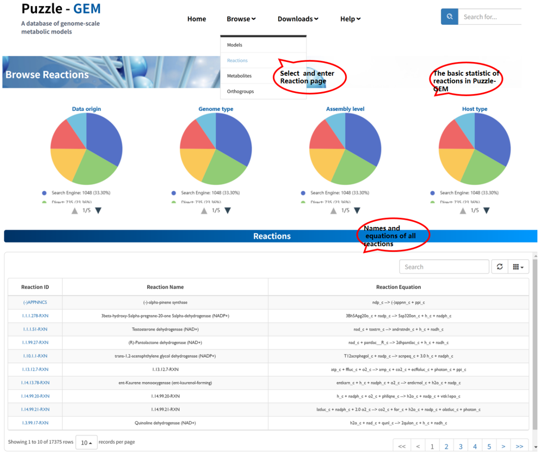543x456 pixels.
Task: Click the reactions table Search field
Action: [444, 267]
